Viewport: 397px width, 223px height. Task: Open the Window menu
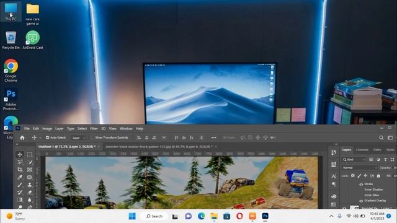(x=126, y=129)
